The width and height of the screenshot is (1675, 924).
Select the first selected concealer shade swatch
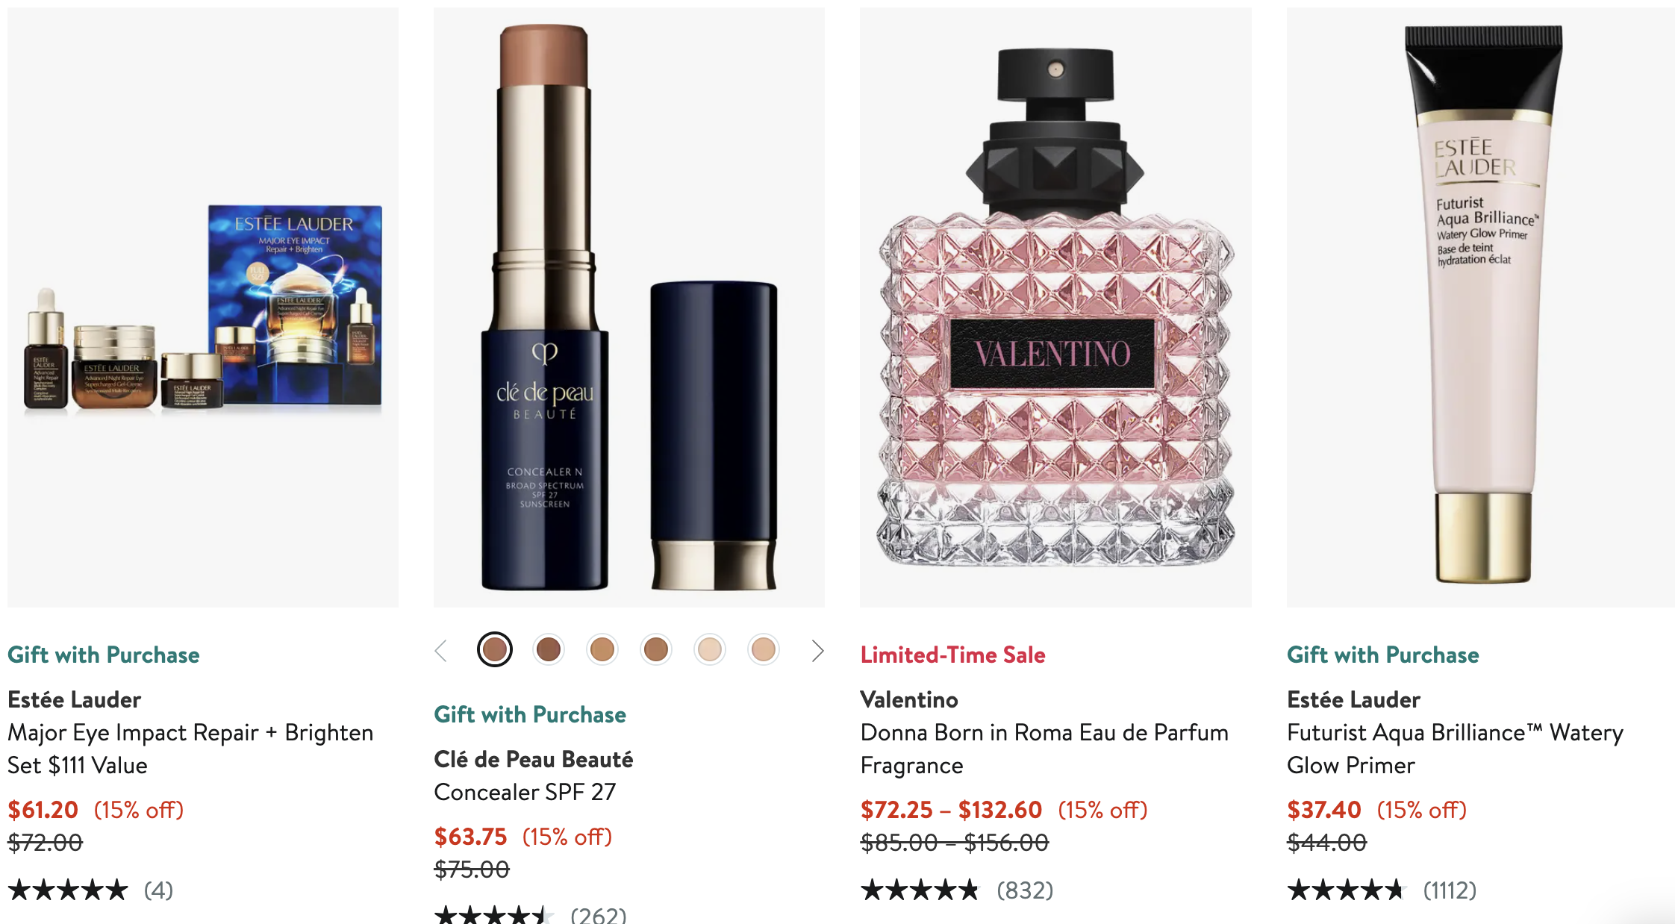(495, 650)
